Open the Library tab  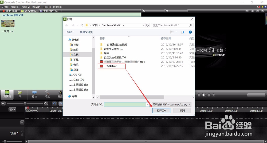pos(20,94)
